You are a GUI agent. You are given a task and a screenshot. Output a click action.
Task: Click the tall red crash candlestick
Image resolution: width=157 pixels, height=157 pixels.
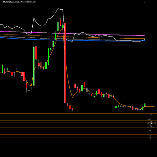65,63
